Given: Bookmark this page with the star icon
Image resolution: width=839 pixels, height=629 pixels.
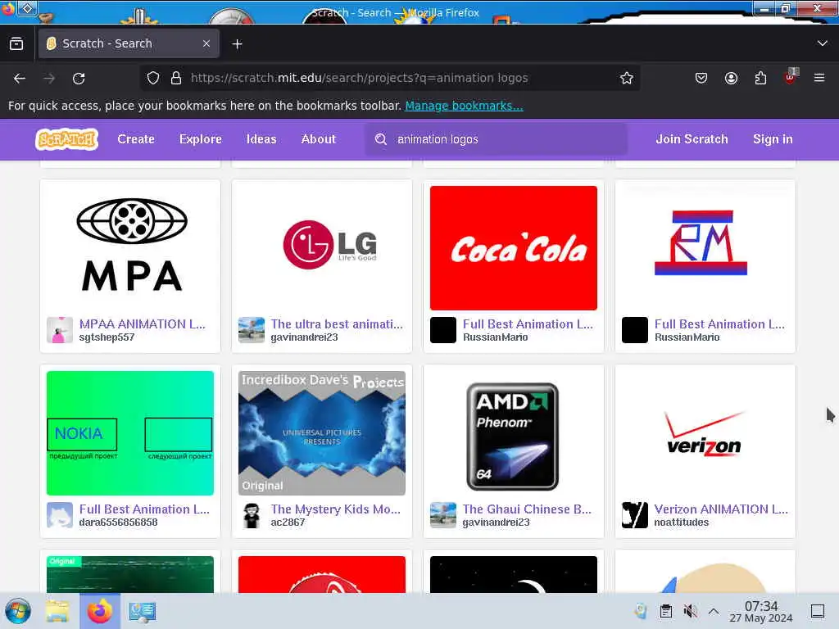Looking at the screenshot, I should coord(627,78).
